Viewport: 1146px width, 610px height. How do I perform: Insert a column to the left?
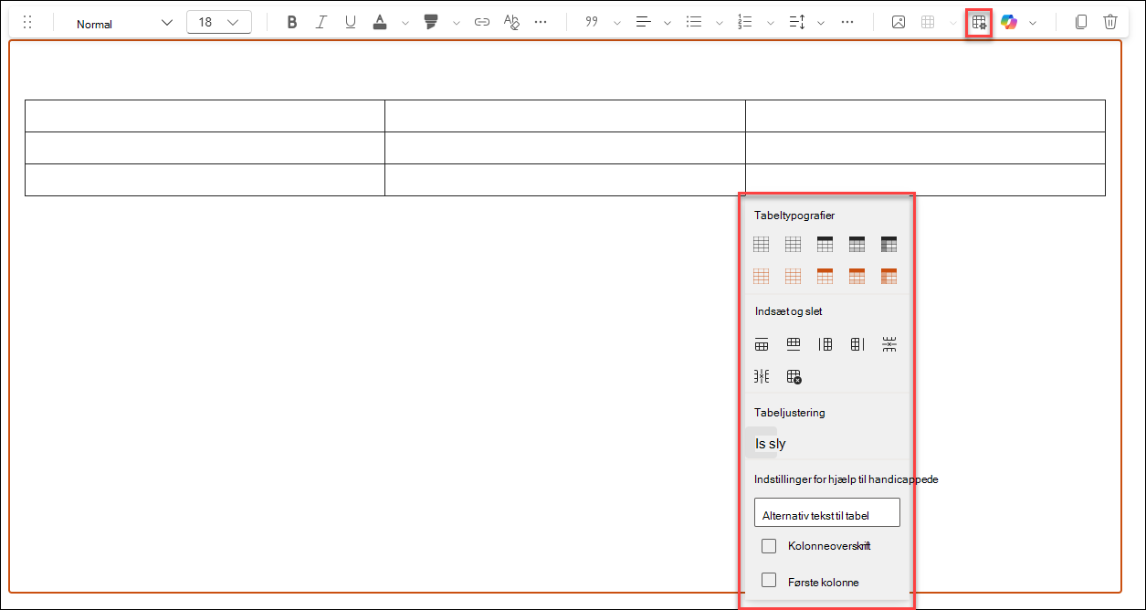[x=825, y=344]
